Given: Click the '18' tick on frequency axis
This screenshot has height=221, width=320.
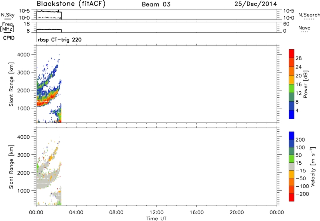Looking at the screenshot, I should tap(27, 24).
